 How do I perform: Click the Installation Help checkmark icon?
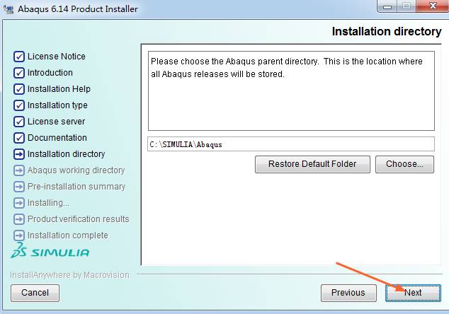coord(19,89)
